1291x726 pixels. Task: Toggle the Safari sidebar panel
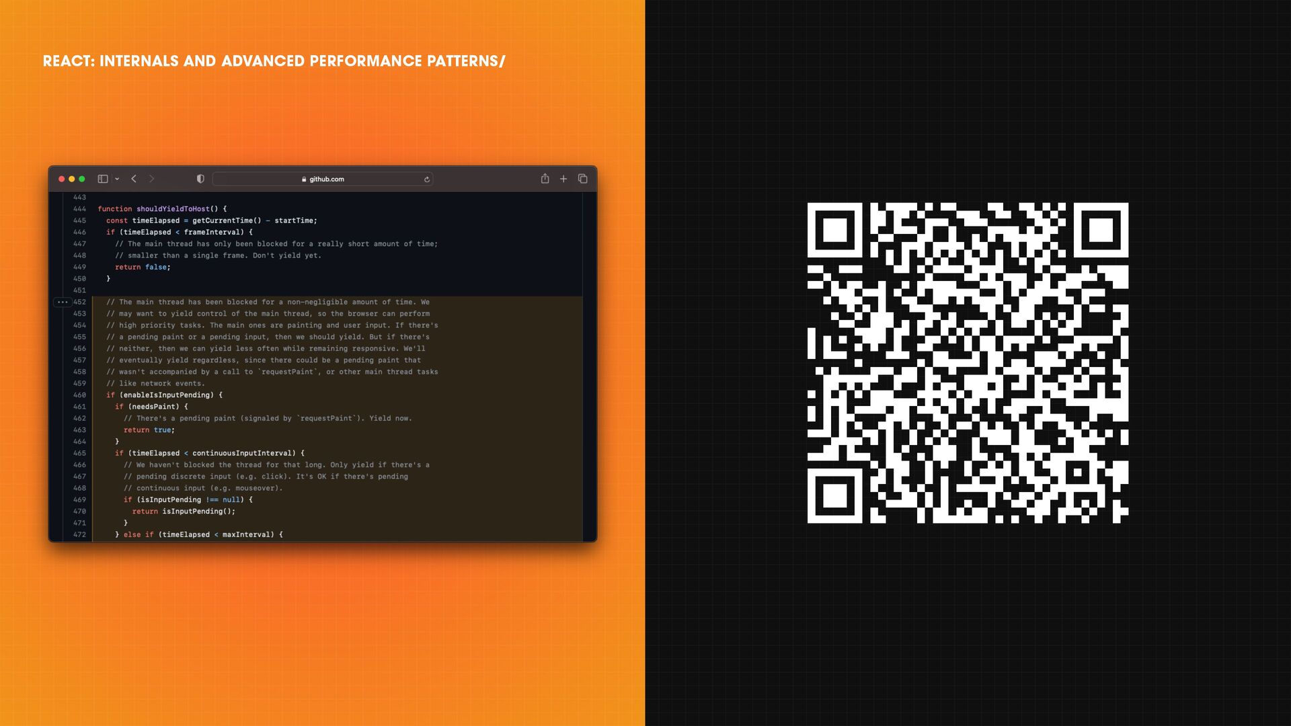[x=103, y=179]
